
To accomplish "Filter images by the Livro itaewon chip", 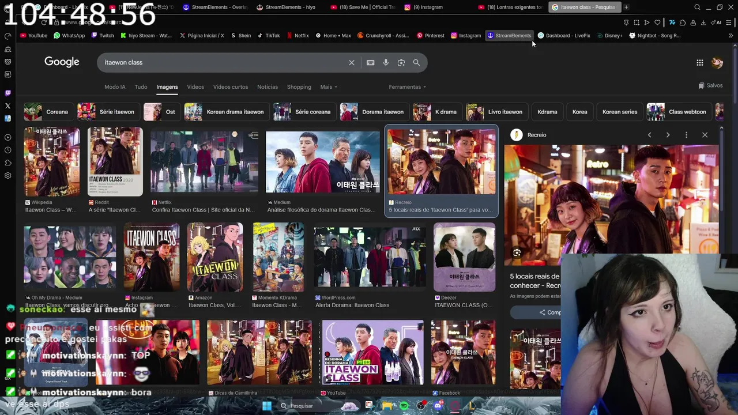I will pos(496,112).
